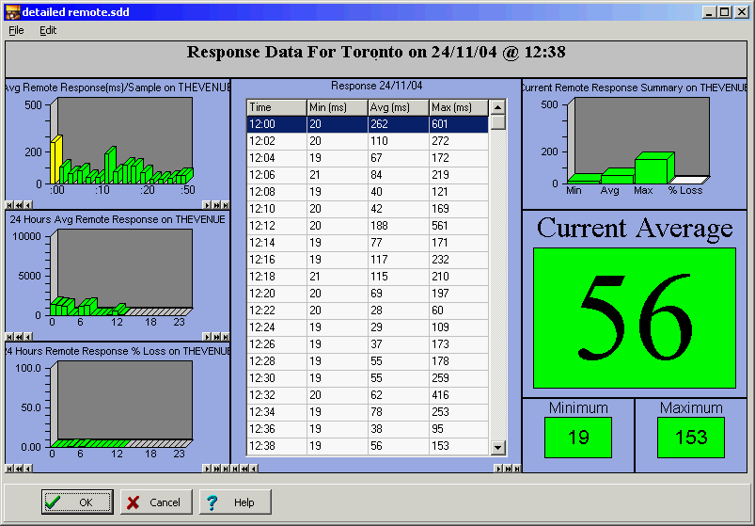Step back one in 24 Hours Avg Remote Response chart
755x526 pixels.
pos(27,336)
